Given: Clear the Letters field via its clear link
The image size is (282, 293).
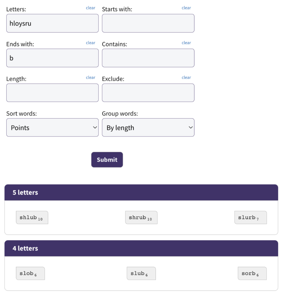Looking at the screenshot, I should click(91, 8).
